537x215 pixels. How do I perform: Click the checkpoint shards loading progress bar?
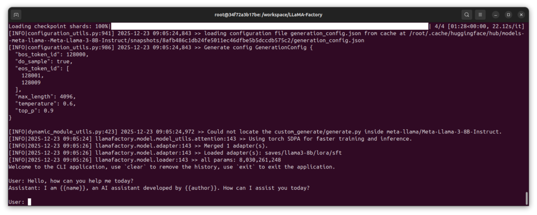(x=270, y=26)
